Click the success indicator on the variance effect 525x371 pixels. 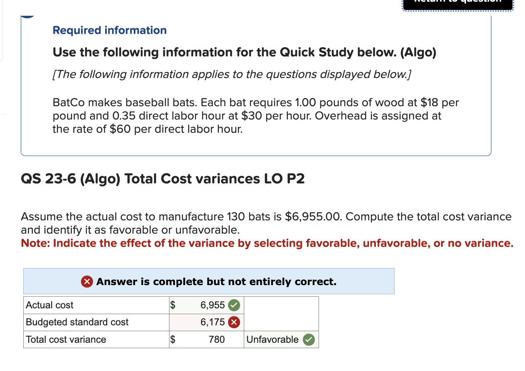(x=308, y=339)
